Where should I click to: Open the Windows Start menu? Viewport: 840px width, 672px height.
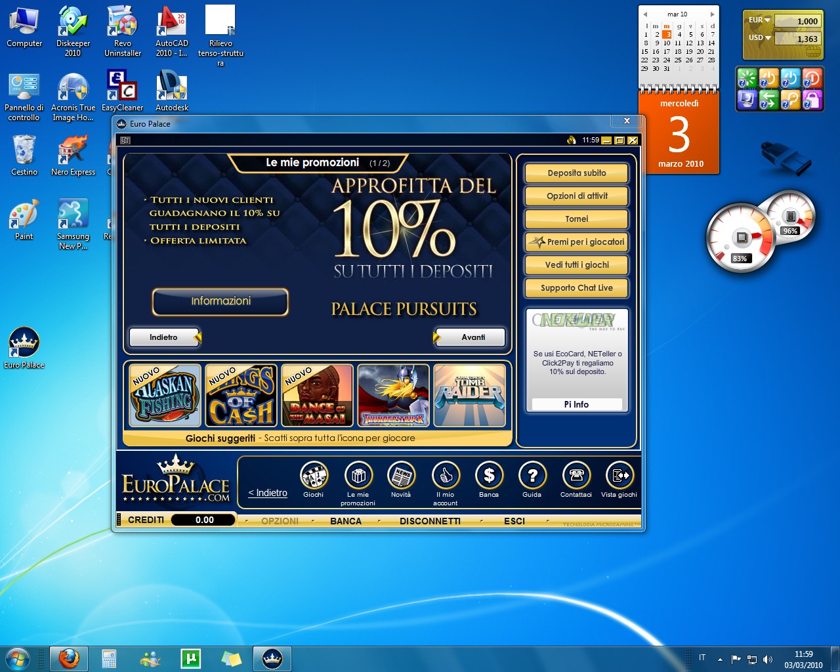pos(18,658)
